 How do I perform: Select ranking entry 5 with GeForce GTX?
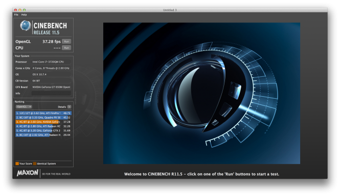[43, 130]
